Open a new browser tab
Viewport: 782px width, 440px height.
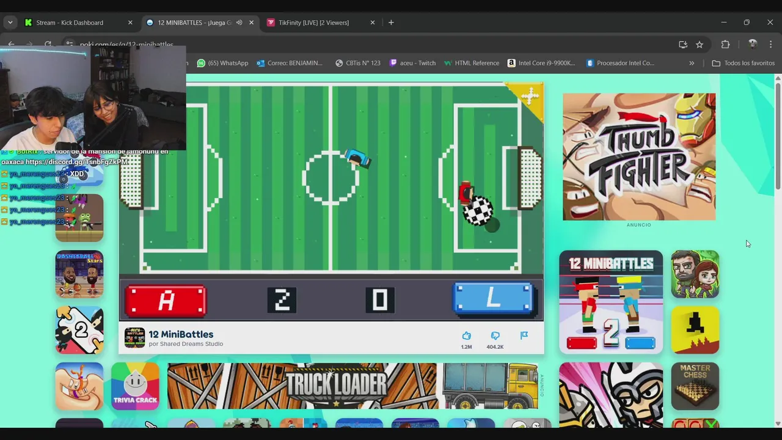tap(391, 23)
